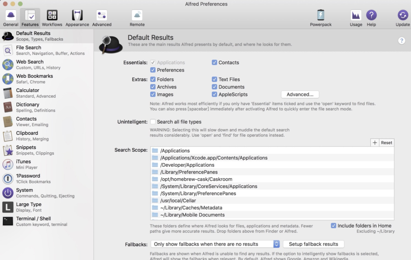This screenshot has width=411, height=260.
Task: Disable the Folders extras checkbox
Action: [153, 79]
